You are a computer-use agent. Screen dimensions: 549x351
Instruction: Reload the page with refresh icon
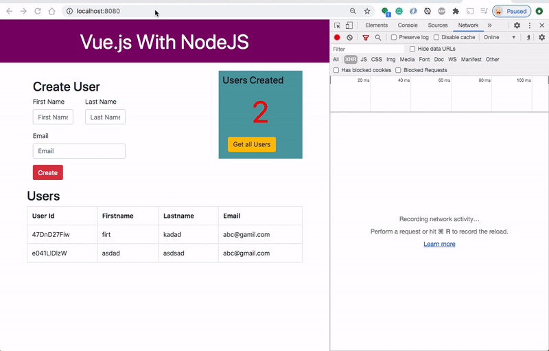coord(38,11)
